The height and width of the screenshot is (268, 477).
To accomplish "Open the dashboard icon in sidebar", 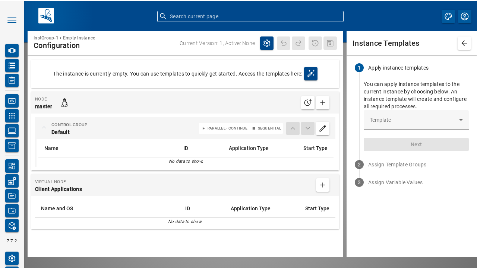I will [12, 166].
